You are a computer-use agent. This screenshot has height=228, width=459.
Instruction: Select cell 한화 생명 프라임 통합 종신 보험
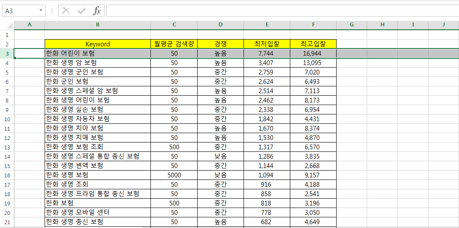98,194
